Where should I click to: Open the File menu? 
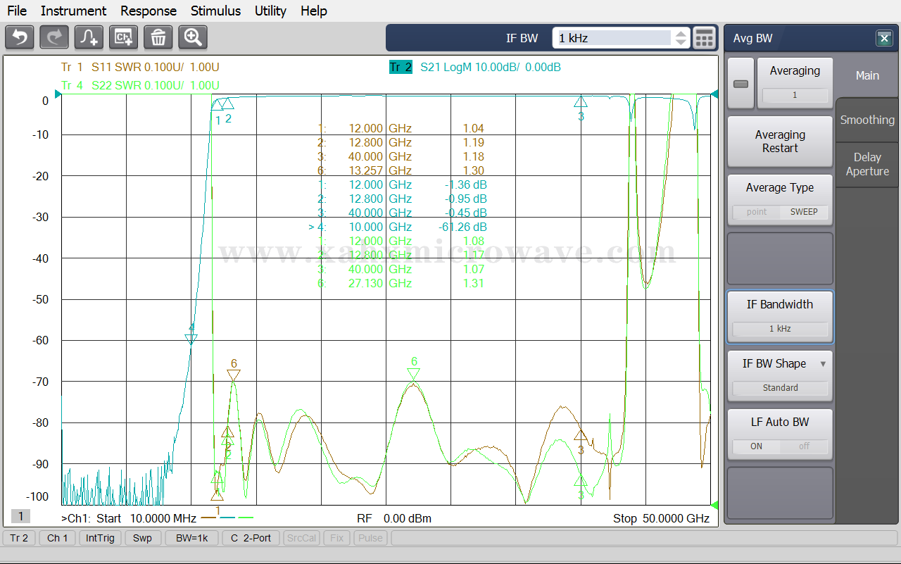pos(17,11)
